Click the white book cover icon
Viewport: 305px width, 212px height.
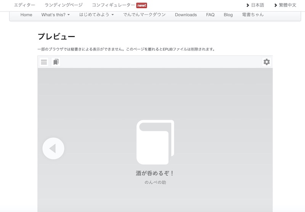pyautogui.click(x=155, y=142)
